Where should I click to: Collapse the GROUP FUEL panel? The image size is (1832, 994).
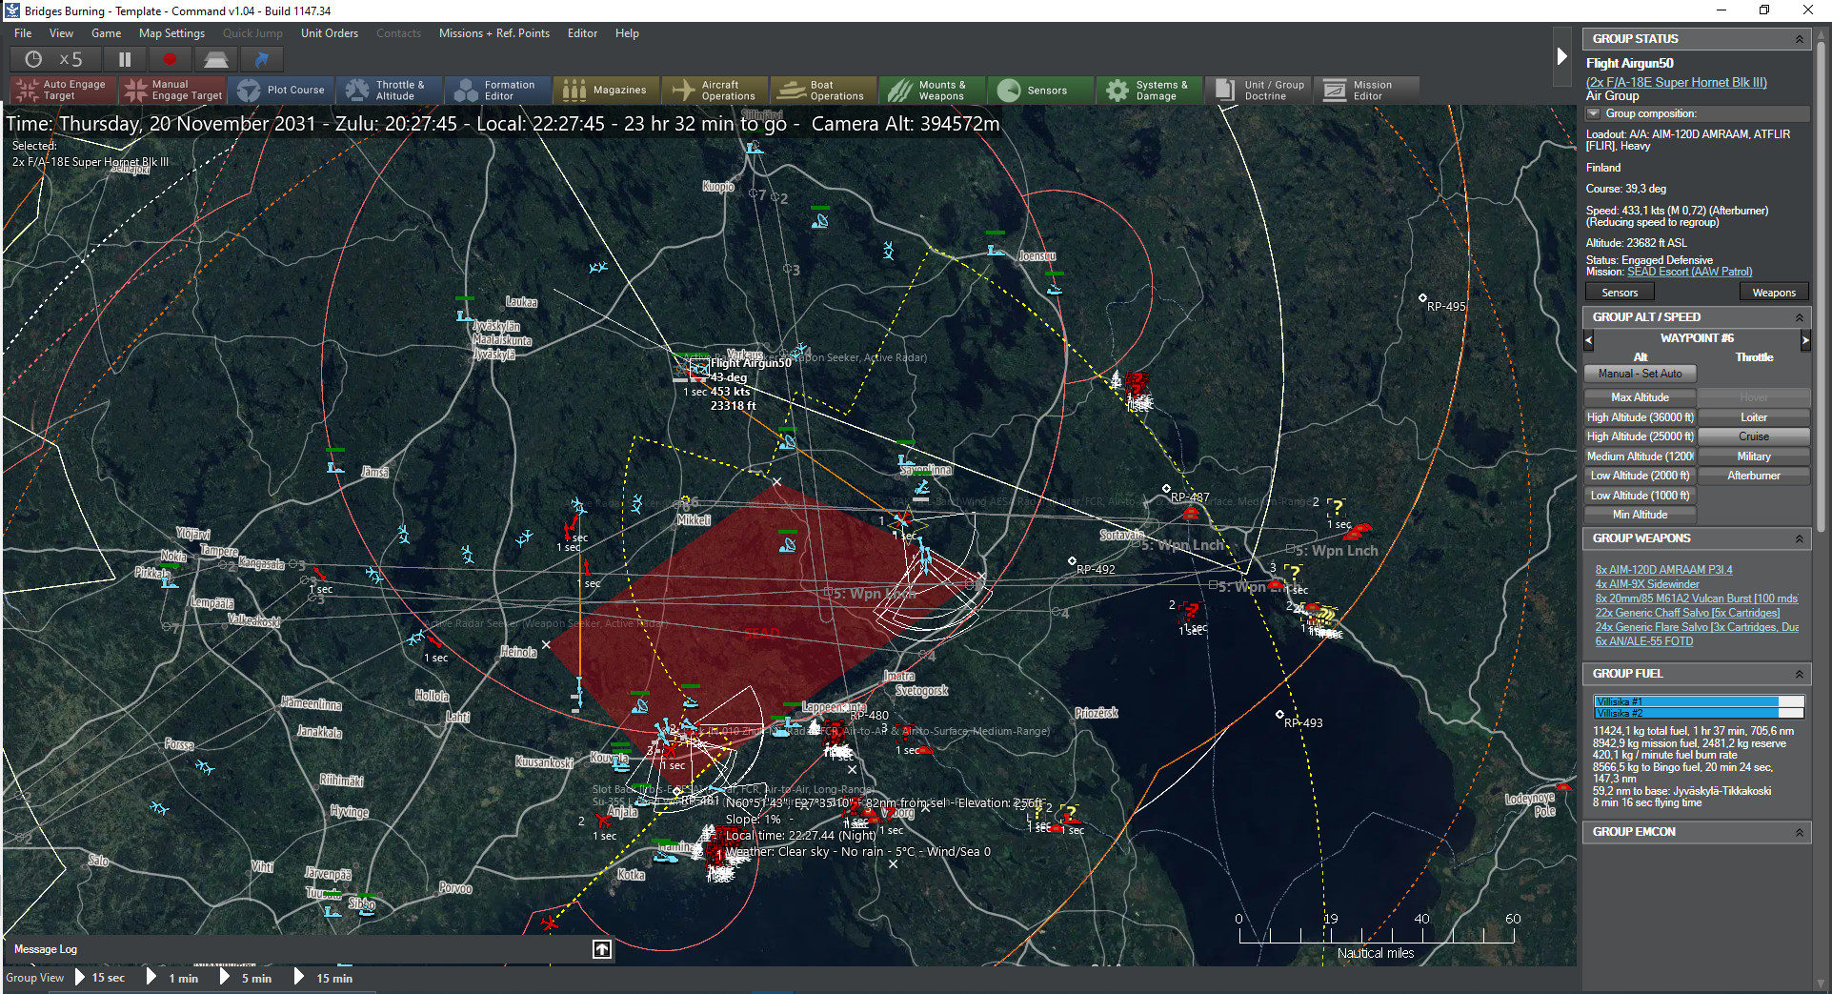pyautogui.click(x=1799, y=675)
